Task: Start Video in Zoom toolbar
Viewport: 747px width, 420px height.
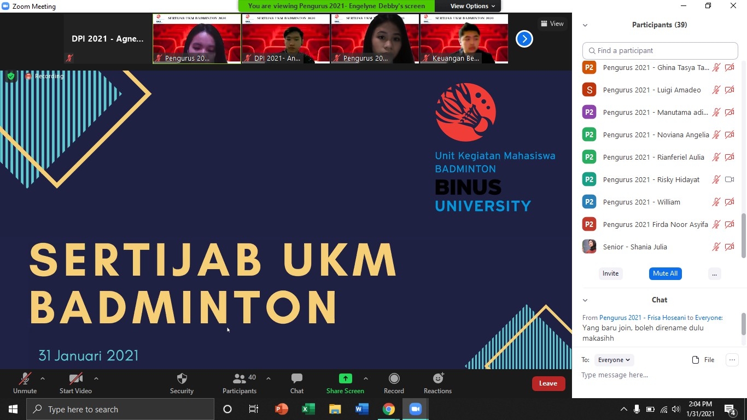Action: (75, 383)
